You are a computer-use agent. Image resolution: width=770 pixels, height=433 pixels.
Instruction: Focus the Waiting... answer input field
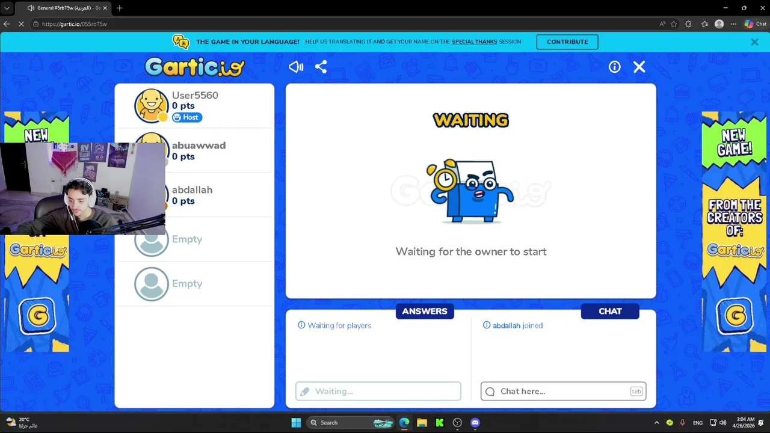pyautogui.click(x=378, y=391)
